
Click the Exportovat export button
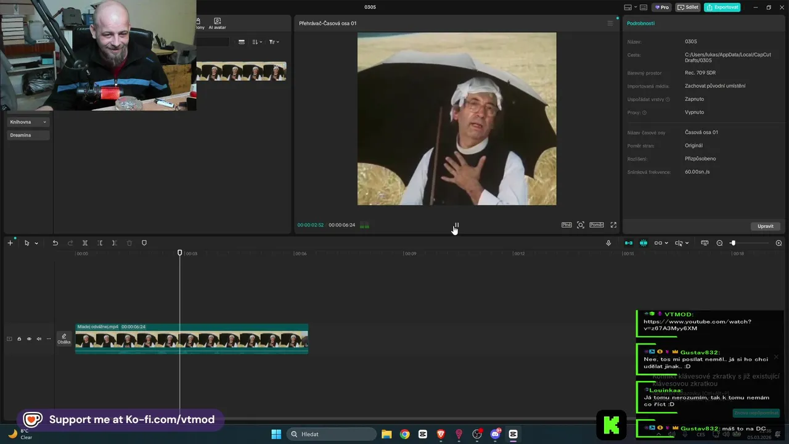[722, 7]
